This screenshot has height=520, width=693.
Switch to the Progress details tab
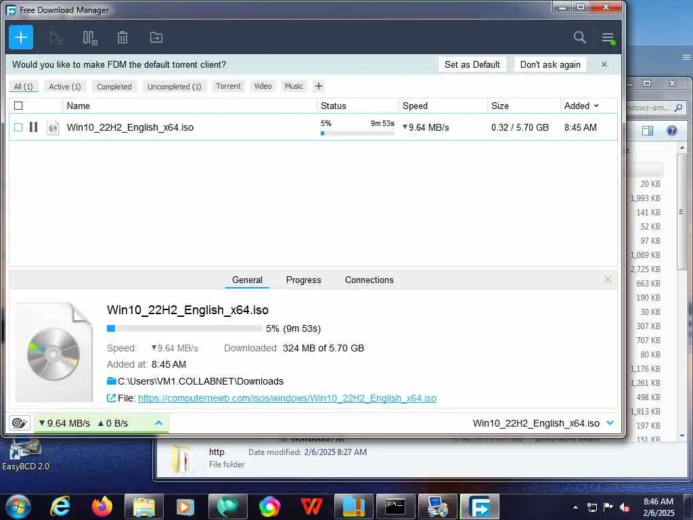point(304,280)
